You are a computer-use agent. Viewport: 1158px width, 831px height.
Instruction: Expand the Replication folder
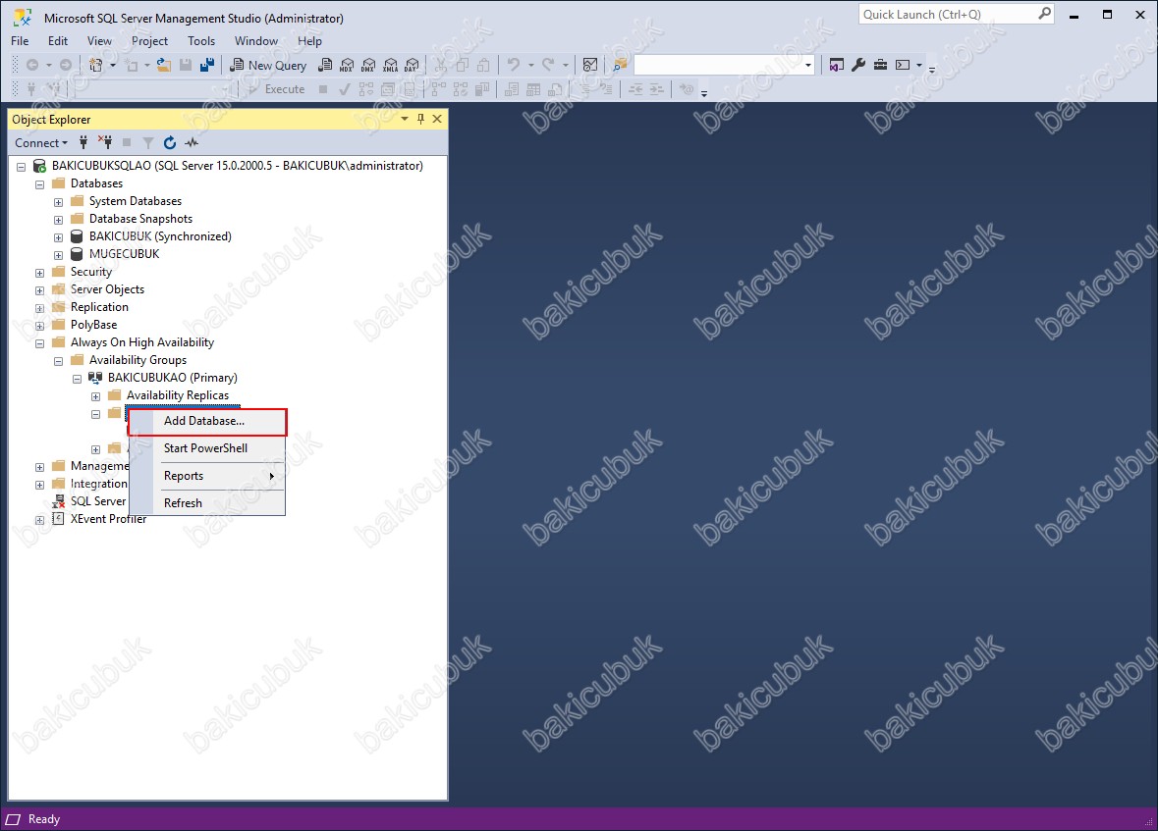click(40, 308)
